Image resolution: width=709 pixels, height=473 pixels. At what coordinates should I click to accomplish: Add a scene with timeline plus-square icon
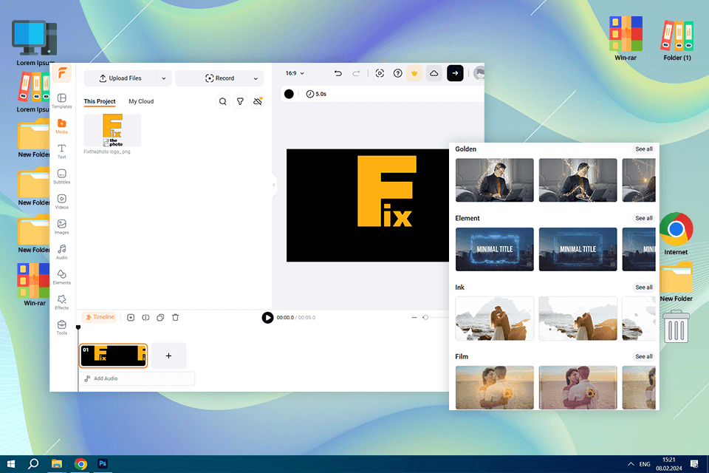point(131,318)
